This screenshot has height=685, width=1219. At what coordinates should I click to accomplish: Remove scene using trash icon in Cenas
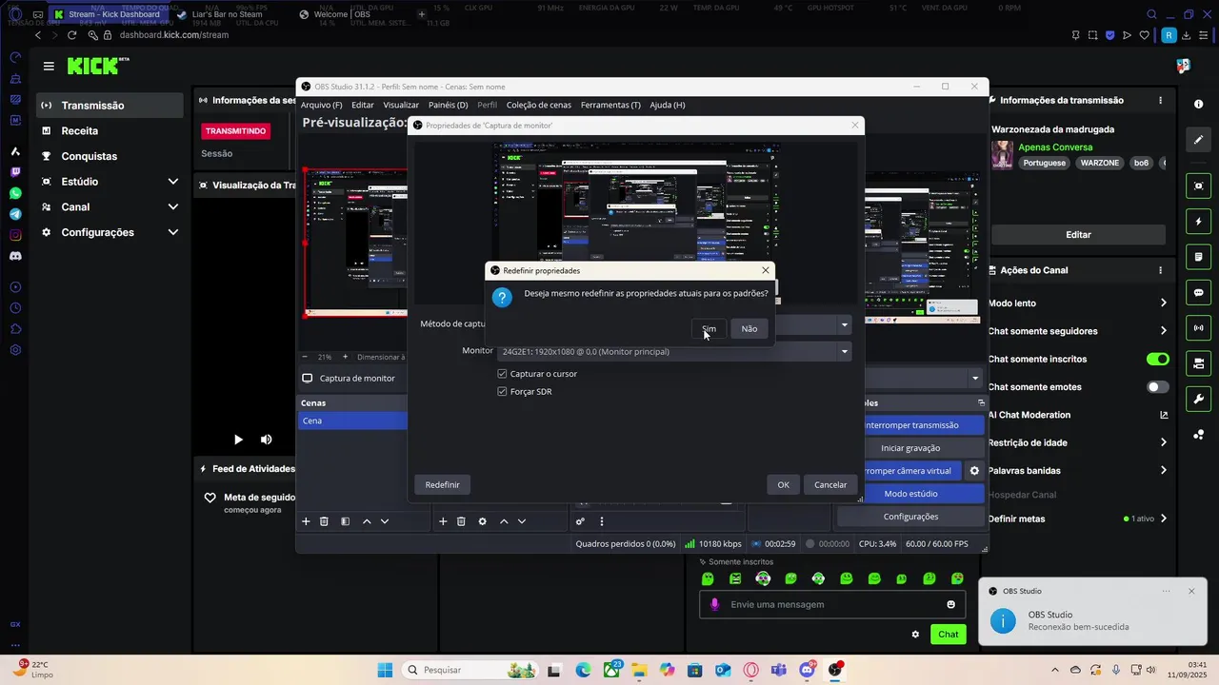point(324,521)
